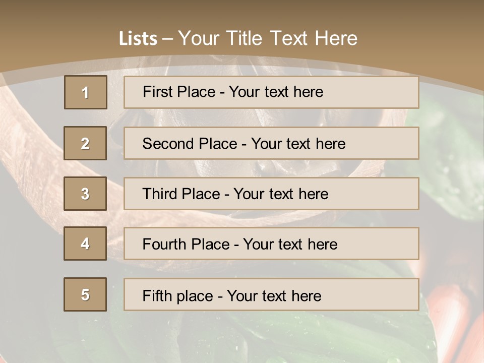Click the dash in the slide title

click(168, 39)
